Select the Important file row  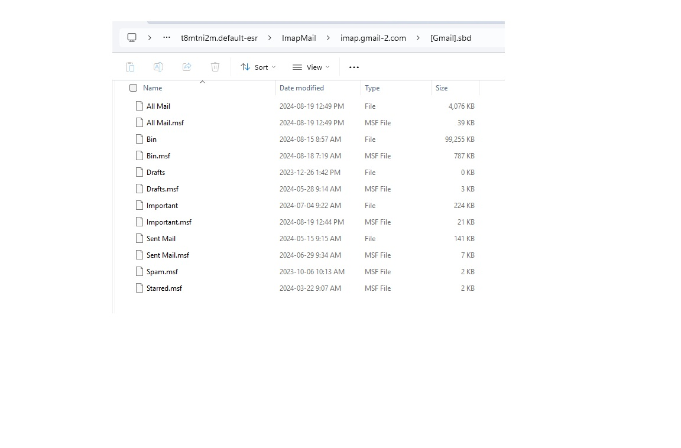click(162, 206)
